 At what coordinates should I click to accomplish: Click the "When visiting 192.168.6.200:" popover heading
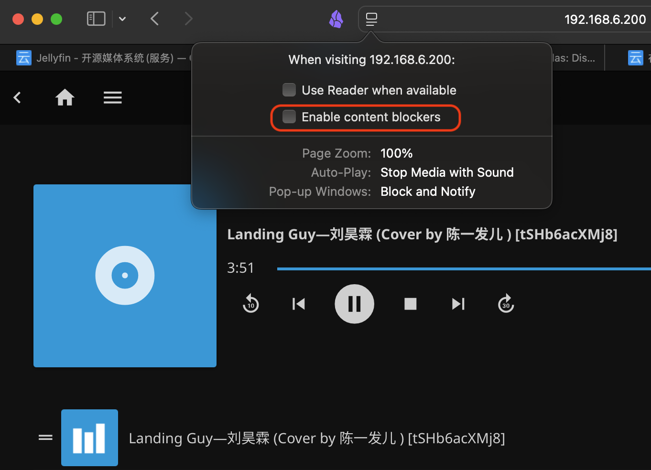pos(372,60)
